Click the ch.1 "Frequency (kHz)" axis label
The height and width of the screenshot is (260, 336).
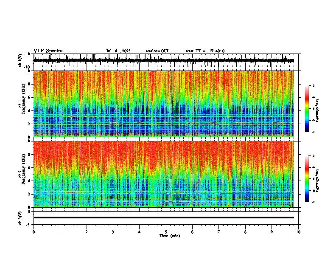23,99
